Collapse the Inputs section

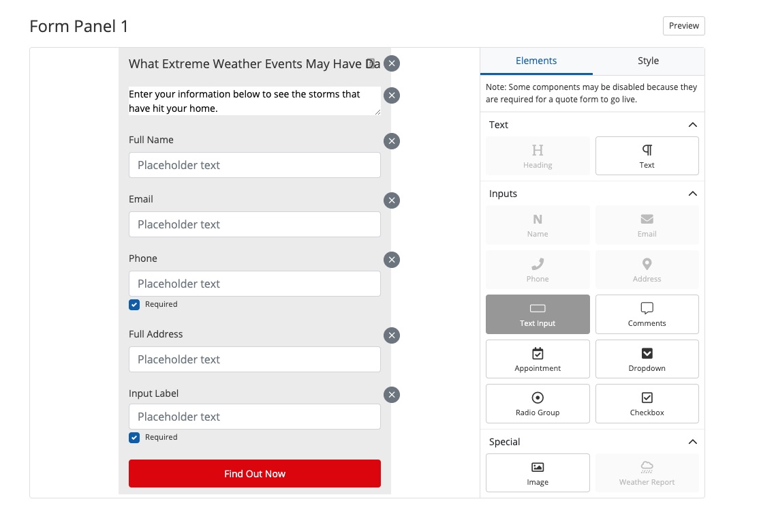[692, 194]
